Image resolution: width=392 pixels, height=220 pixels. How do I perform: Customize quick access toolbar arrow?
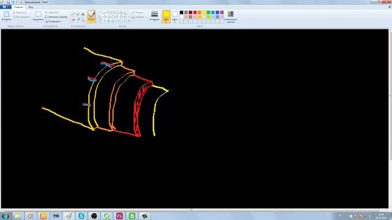point(21,2)
